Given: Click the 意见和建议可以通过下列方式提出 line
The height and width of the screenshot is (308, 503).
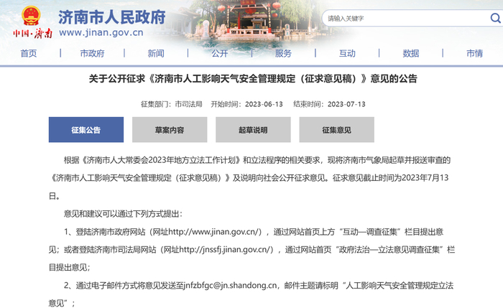Looking at the screenshot, I should (123, 214).
